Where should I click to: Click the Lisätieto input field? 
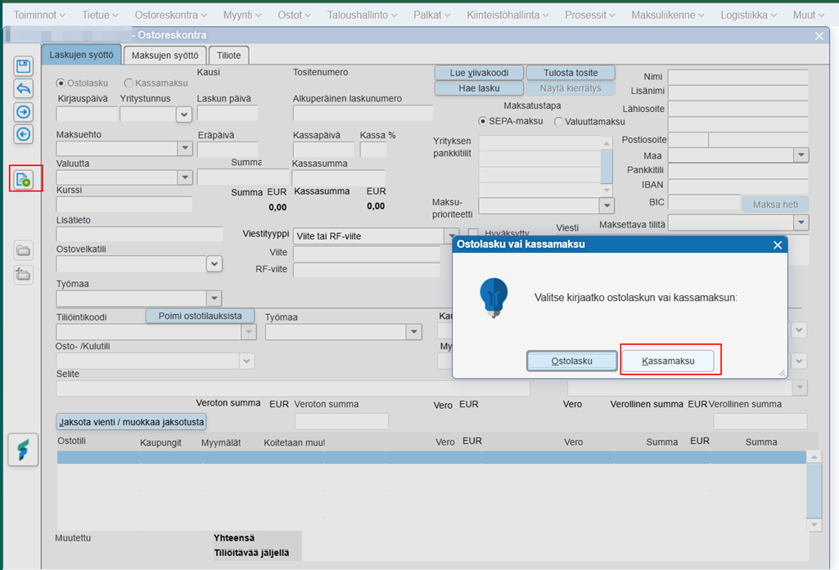click(139, 234)
